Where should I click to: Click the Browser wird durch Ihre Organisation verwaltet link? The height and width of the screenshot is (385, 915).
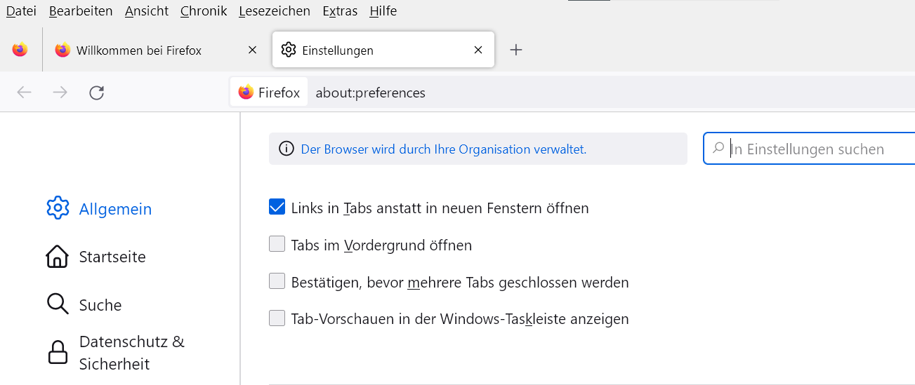coord(443,149)
